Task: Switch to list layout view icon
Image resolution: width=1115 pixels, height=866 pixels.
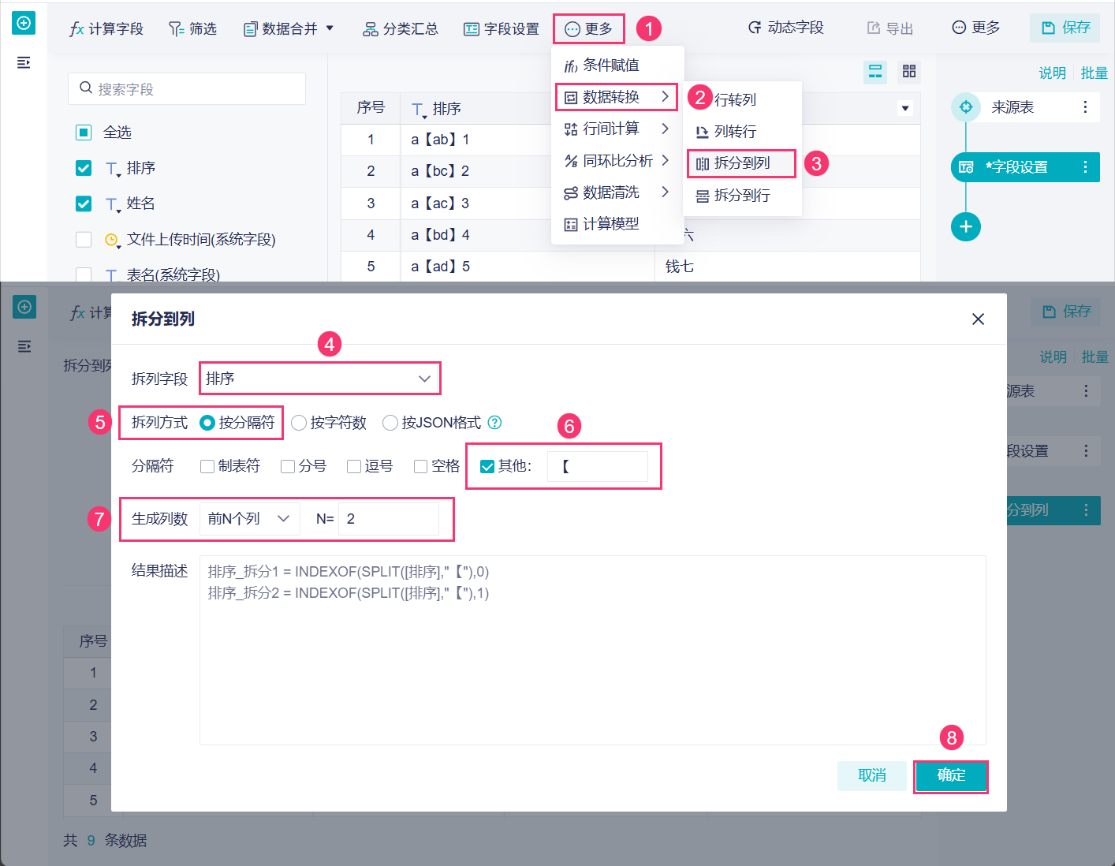Action: pyautogui.click(x=875, y=72)
